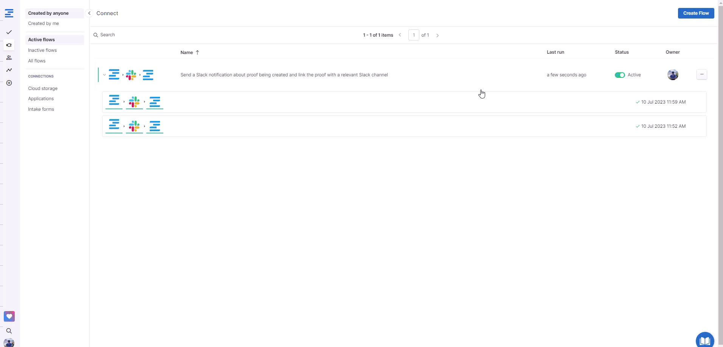Screen dimensions: 723x347
Task: Open Intake forms connections
Action: pyautogui.click(x=41, y=109)
